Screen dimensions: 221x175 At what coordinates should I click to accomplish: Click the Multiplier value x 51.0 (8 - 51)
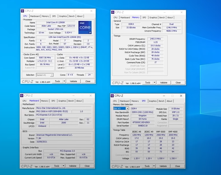(x=45, y=61)
